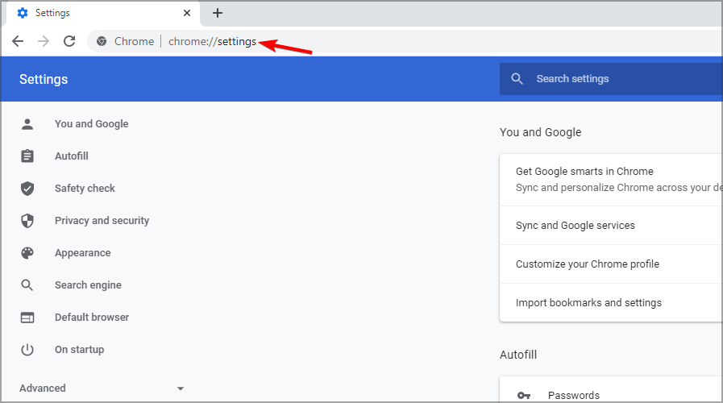Click the Chrome site info icon

pos(102,41)
